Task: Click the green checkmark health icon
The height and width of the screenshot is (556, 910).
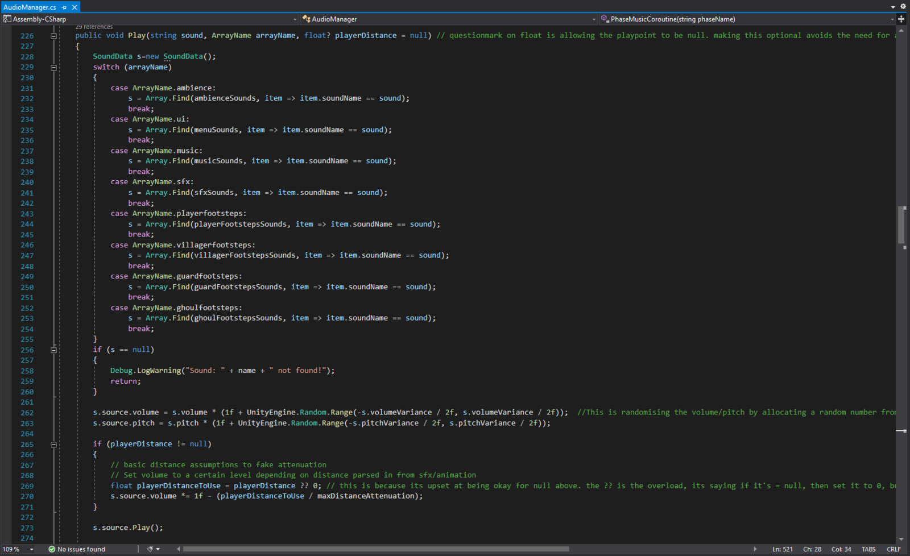Action: (x=52, y=549)
